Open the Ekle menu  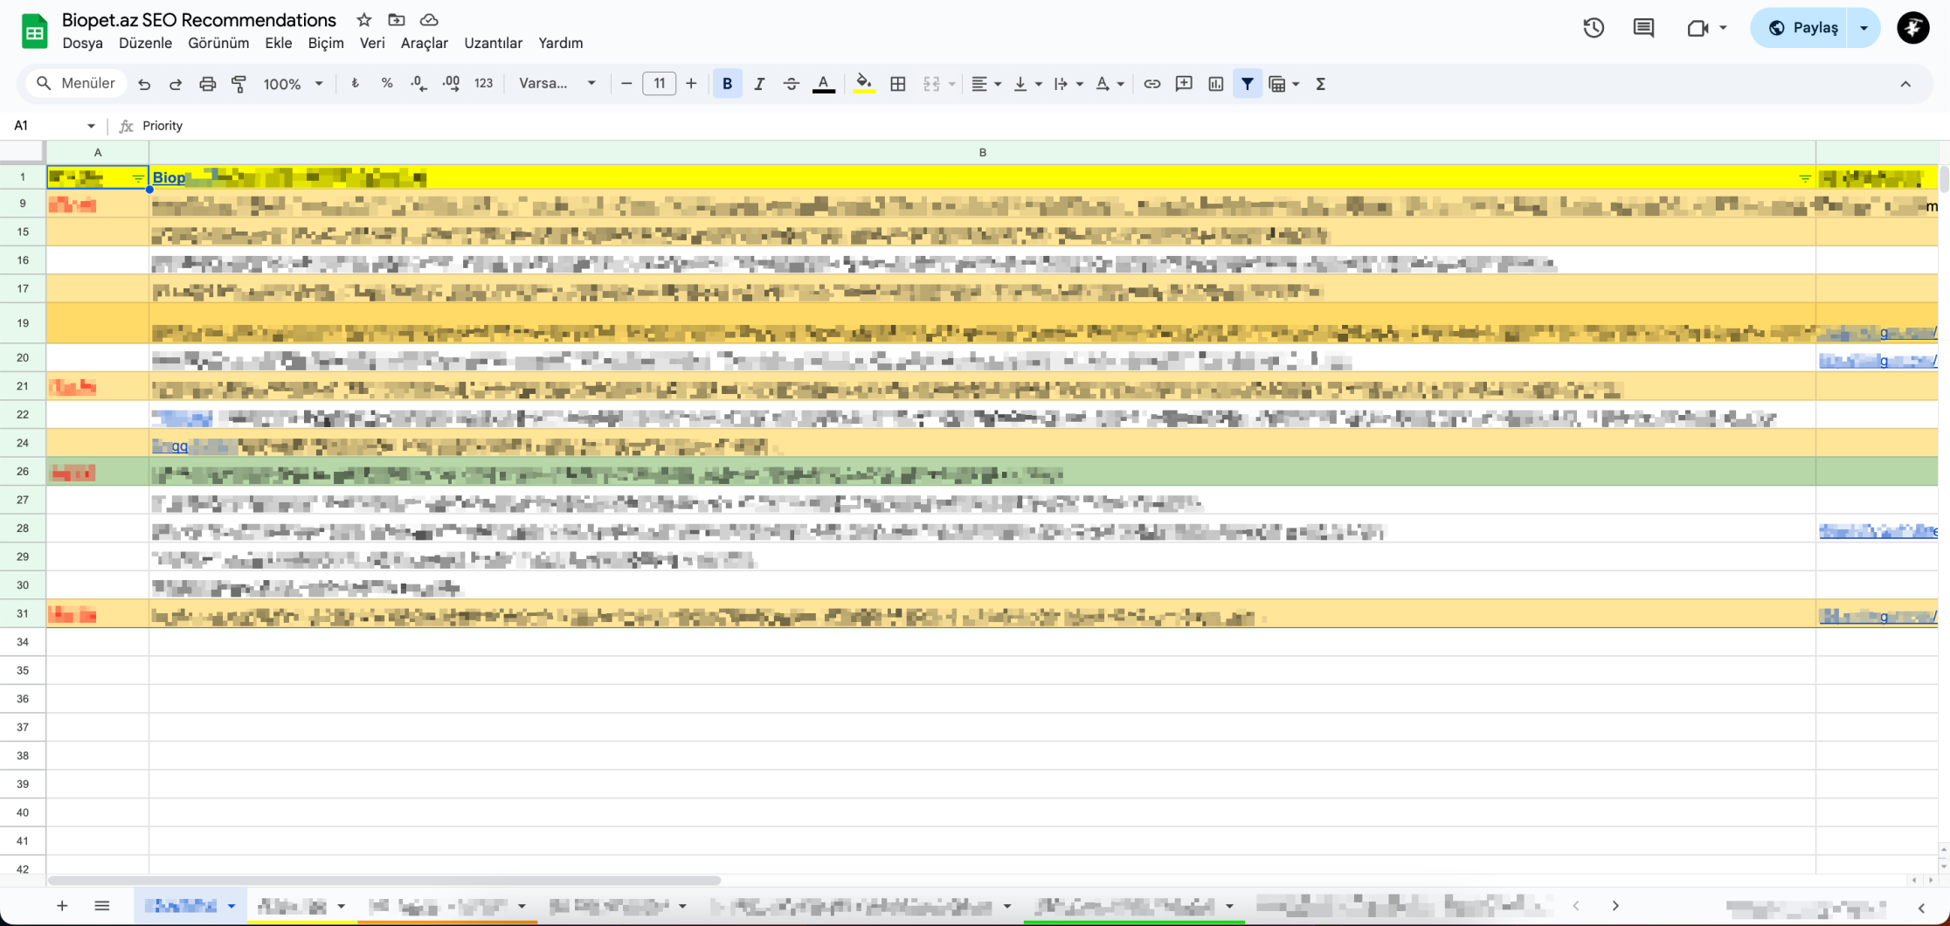pos(278,43)
